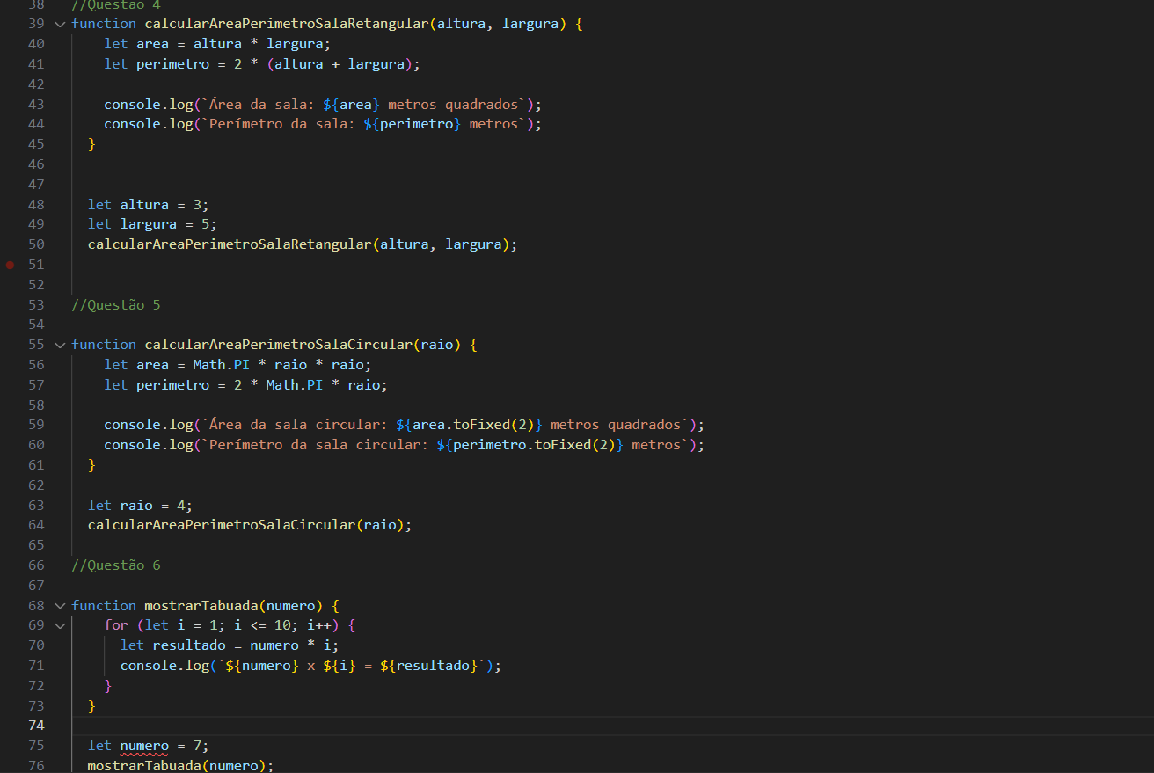Image resolution: width=1154 pixels, height=773 pixels.
Task: Click the "//Questão 5" comment
Action: [116, 305]
